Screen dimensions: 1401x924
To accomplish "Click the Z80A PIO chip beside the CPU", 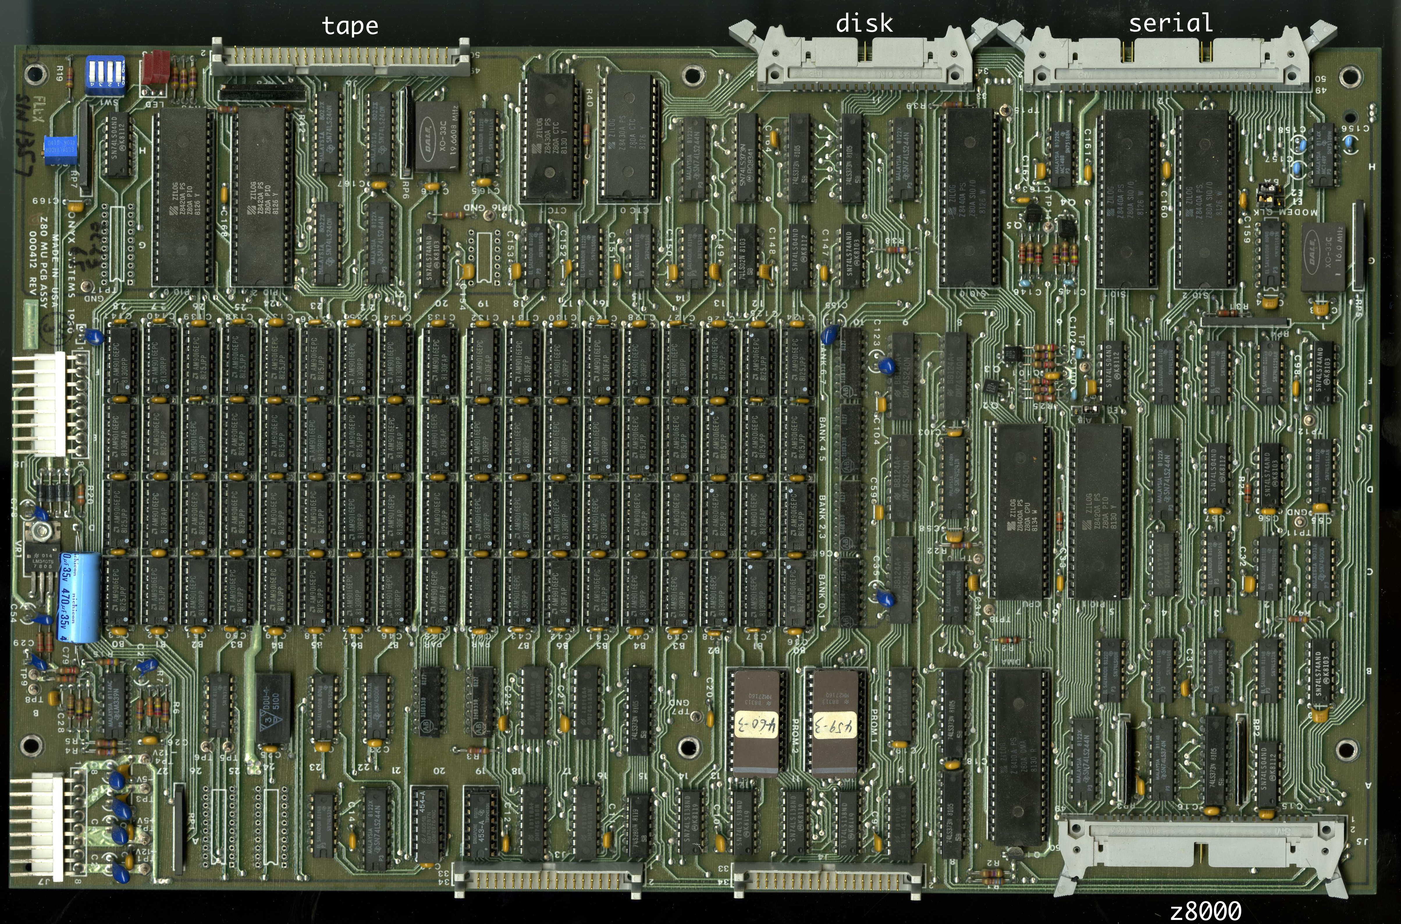I will pyautogui.click(x=1099, y=512).
